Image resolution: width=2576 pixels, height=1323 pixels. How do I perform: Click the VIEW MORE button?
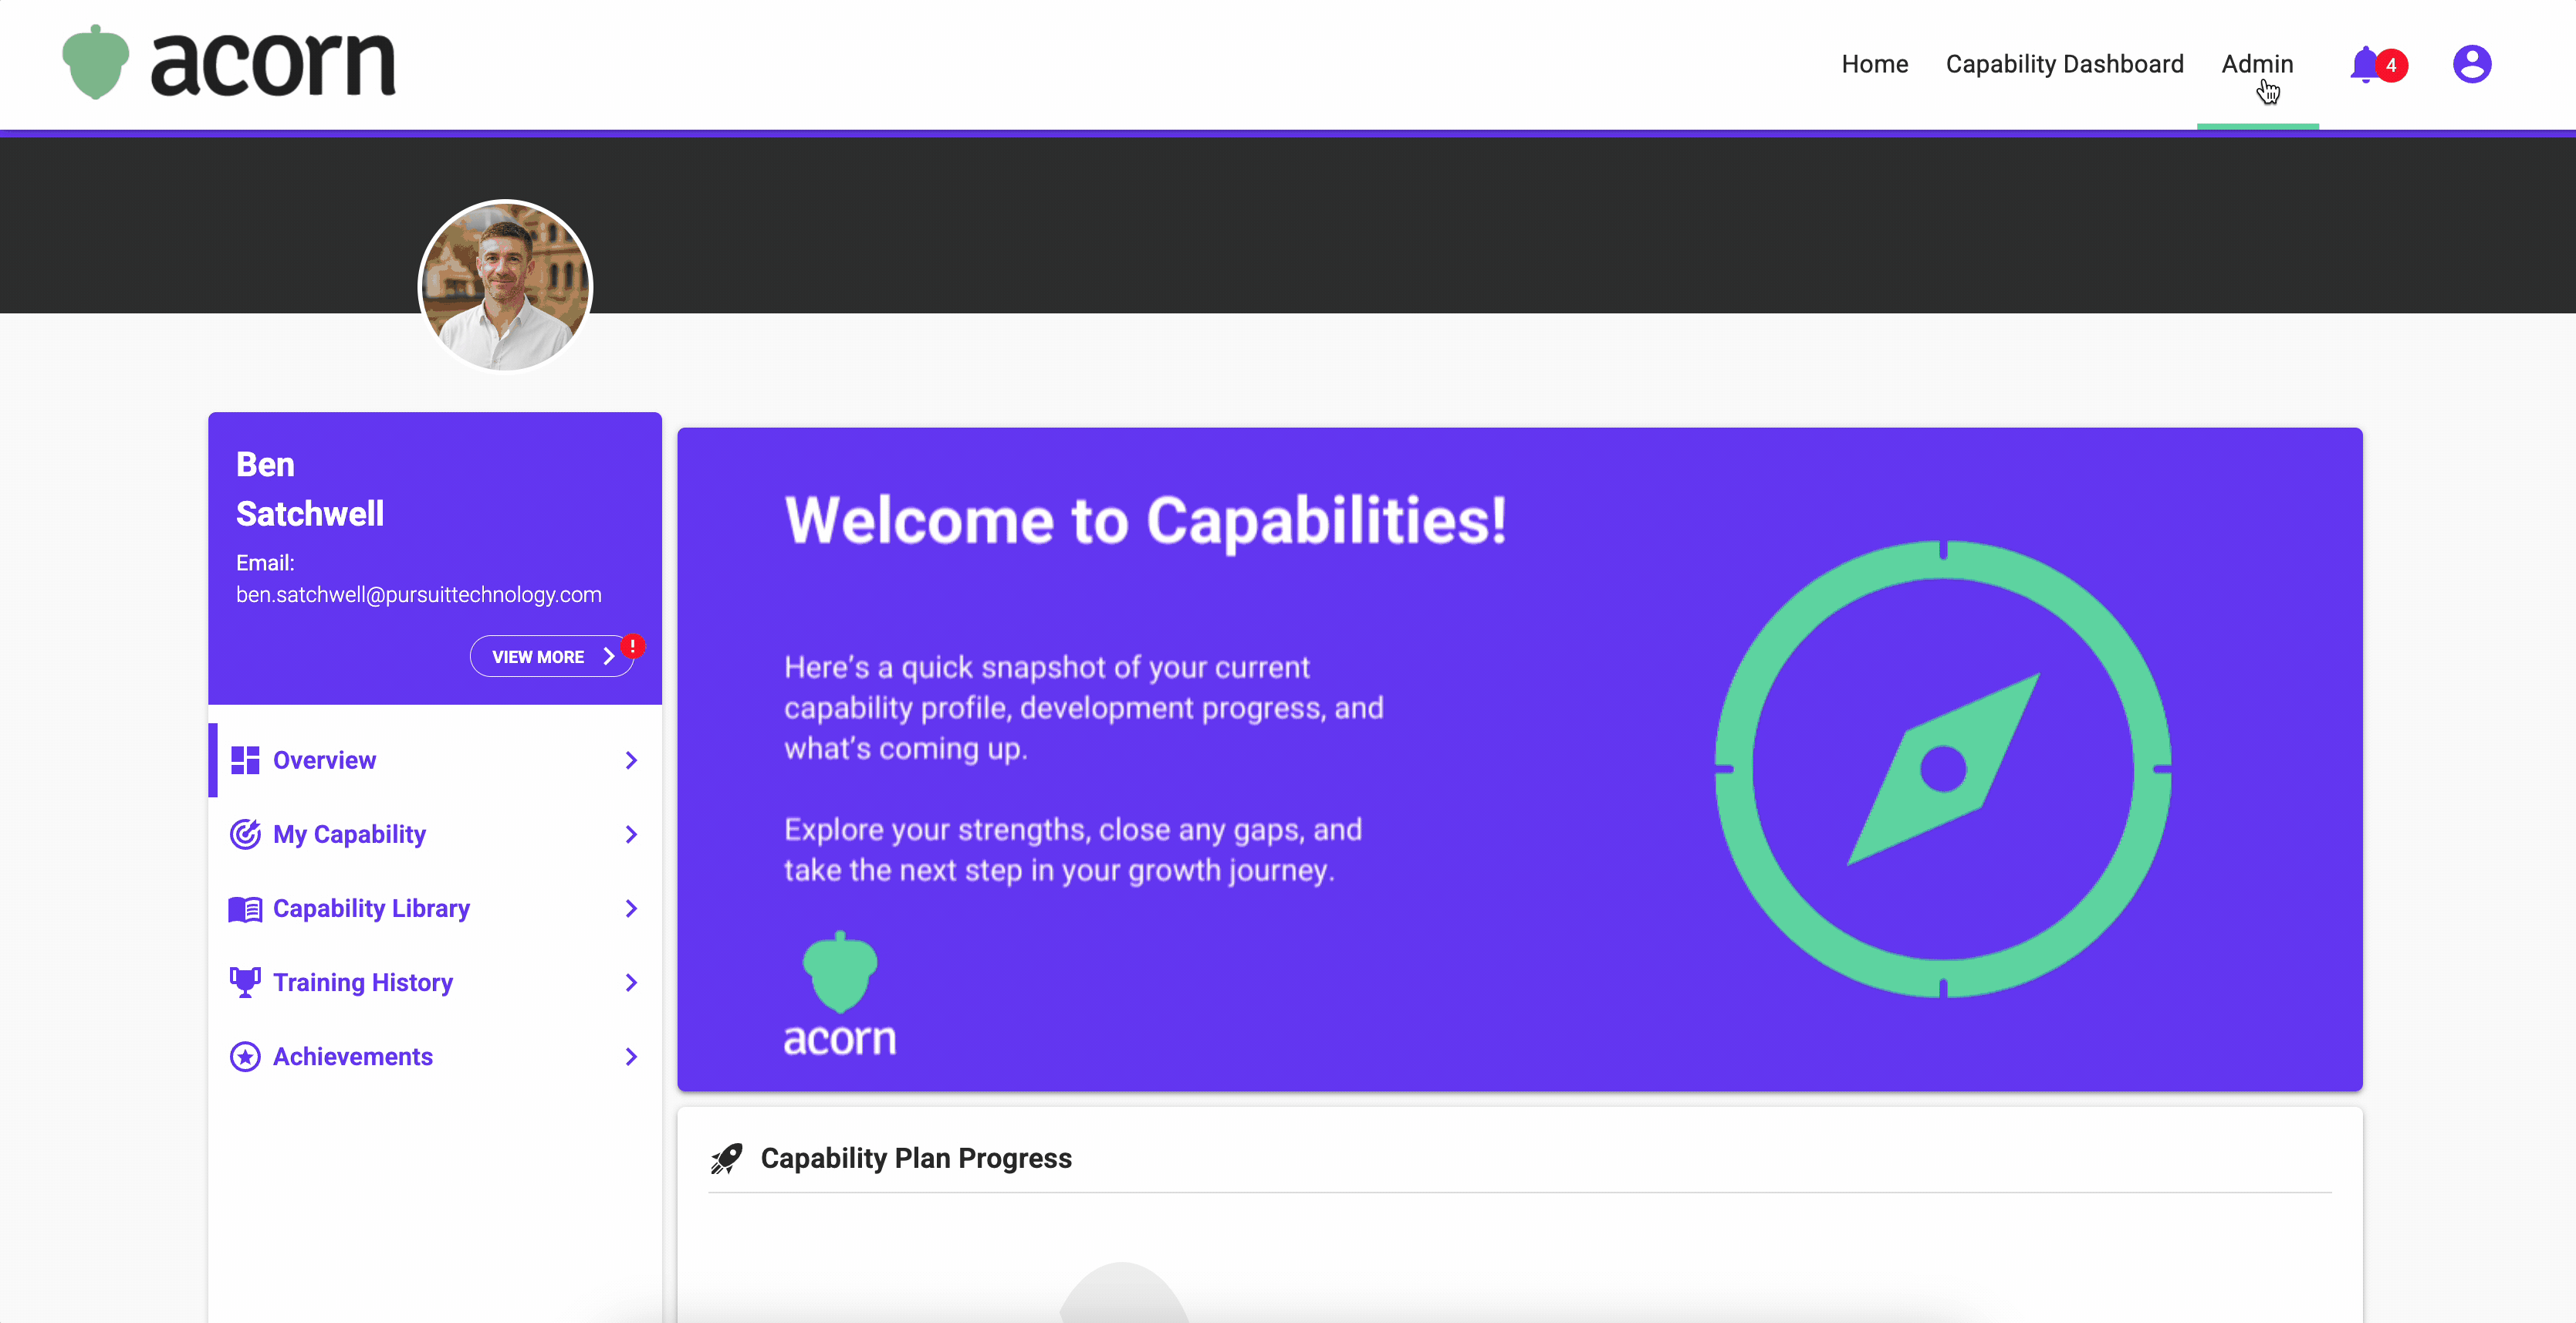point(552,656)
